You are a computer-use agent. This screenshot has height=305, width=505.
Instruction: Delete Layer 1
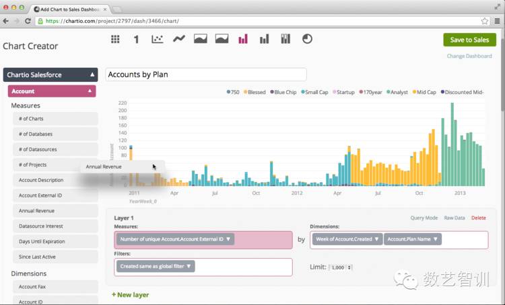click(x=479, y=218)
